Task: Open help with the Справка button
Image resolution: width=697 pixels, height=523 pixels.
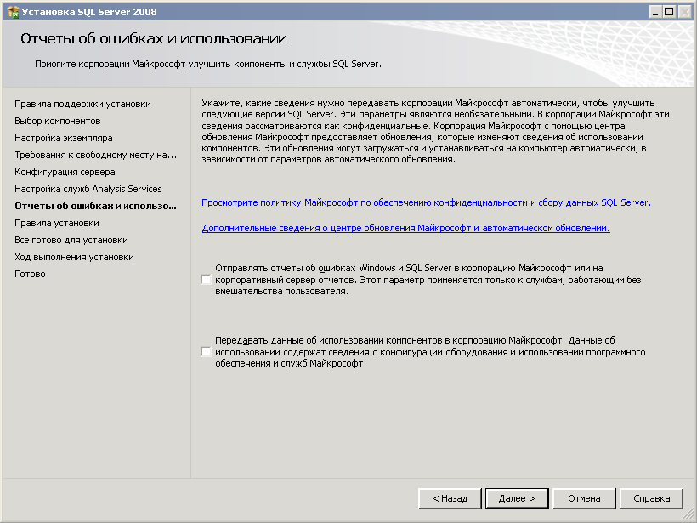Action: pyautogui.click(x=651, y=498)
